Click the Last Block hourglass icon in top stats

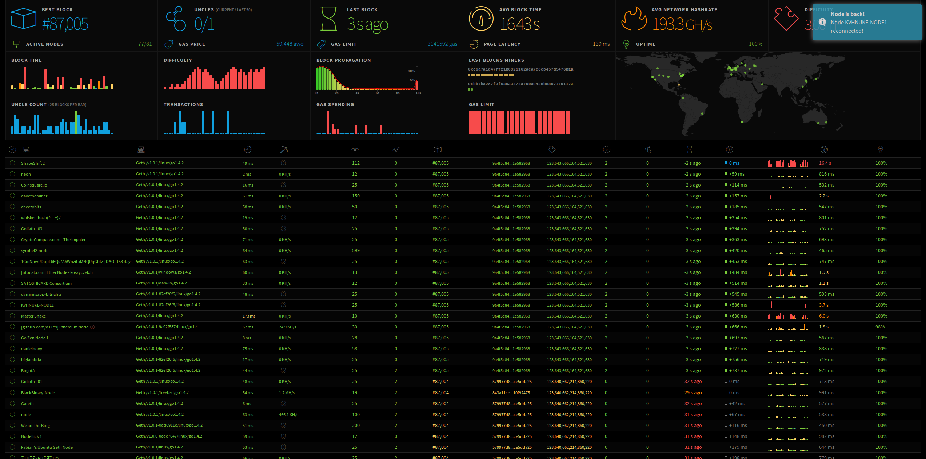point(328,19)
